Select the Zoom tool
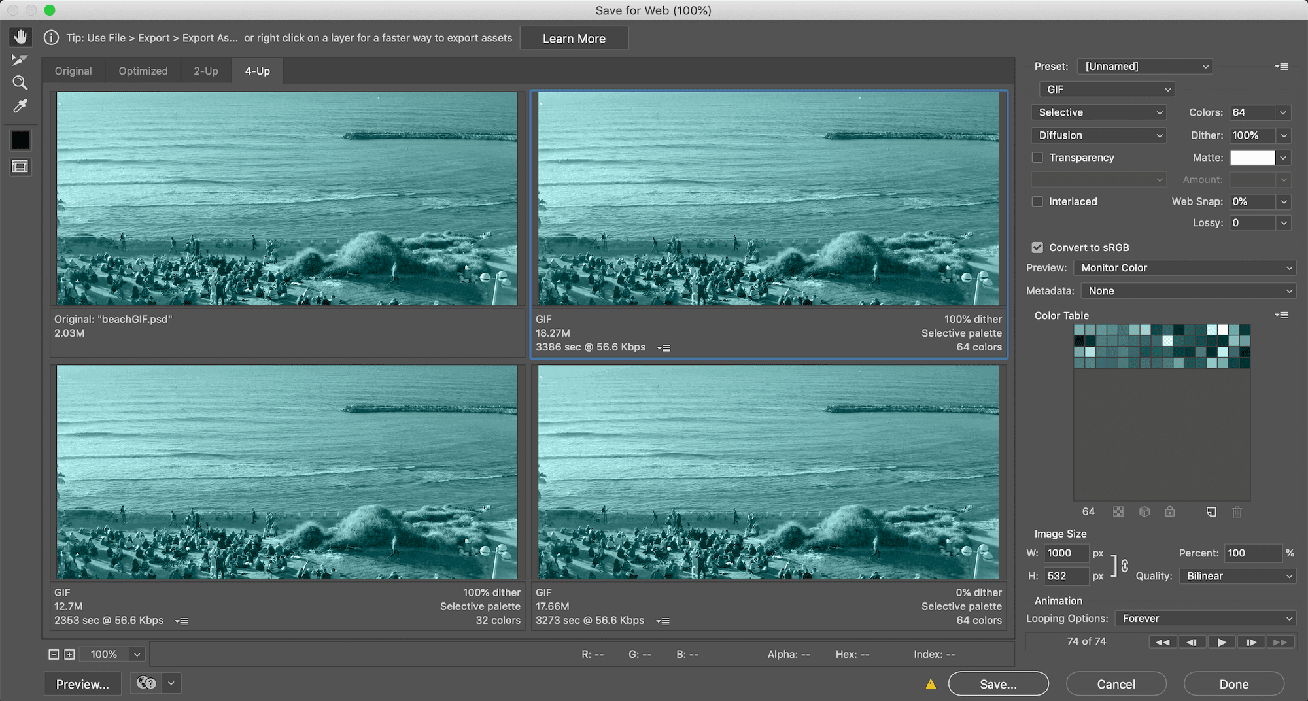This screenshot has width=1308, height=701. [20, 82]
